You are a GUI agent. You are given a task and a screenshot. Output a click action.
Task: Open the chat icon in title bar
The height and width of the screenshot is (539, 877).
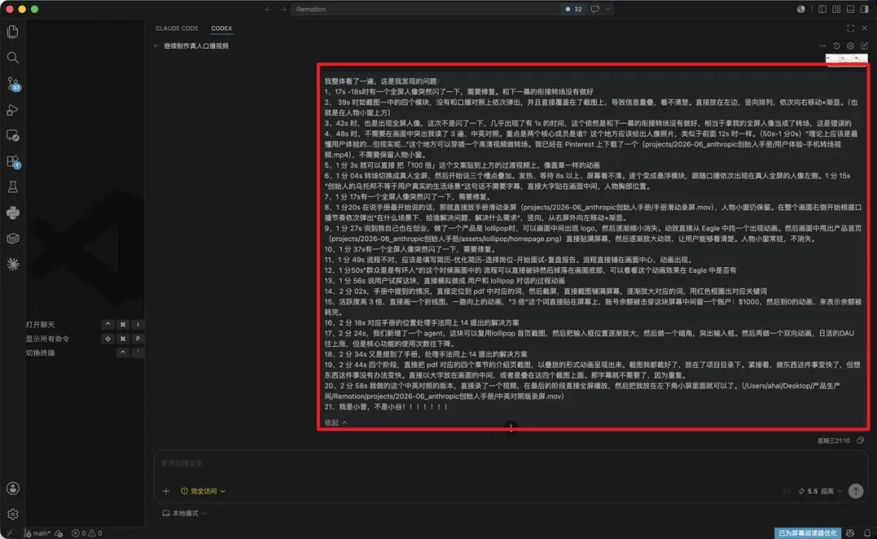pyautogui.click(x=595, y=9)
